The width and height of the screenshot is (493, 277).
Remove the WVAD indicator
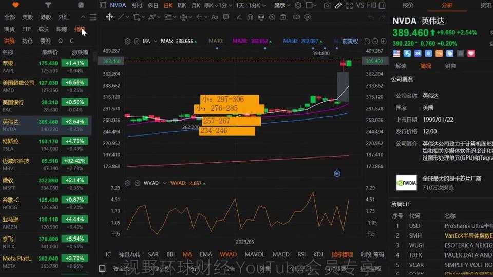pyautogui.click(x=137, y=183)
